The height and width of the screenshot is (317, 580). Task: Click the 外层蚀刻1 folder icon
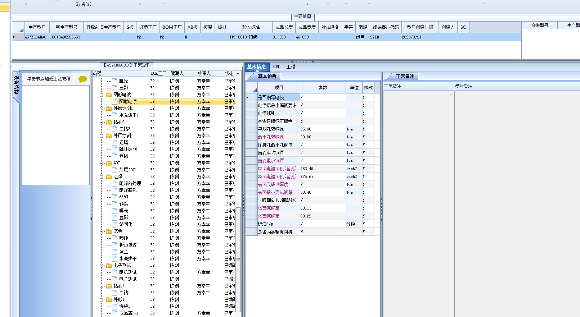click(x=109, y=109)
